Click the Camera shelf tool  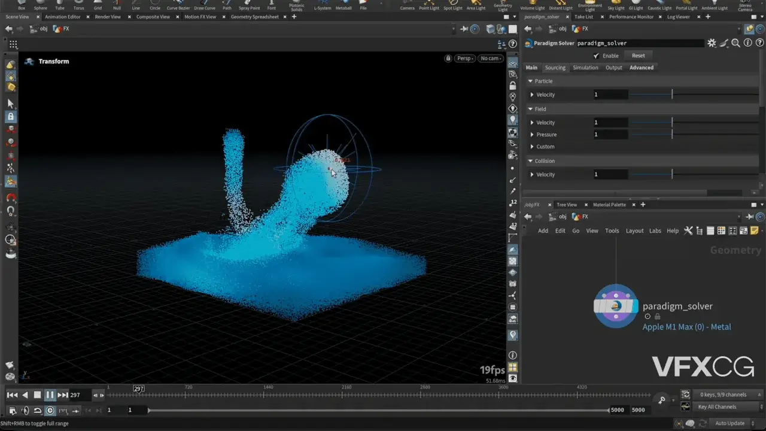[408, 5]
